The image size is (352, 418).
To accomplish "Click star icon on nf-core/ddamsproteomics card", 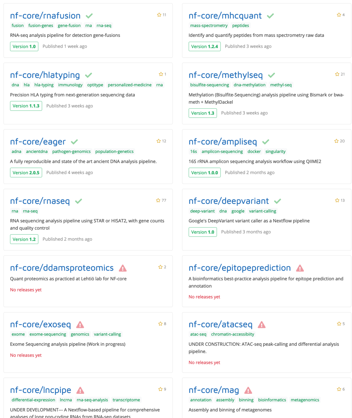I will 161,267.
